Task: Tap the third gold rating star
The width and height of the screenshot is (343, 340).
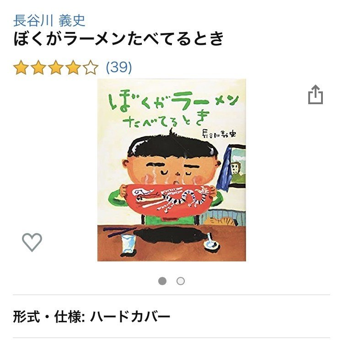Action: click(56, 68)
